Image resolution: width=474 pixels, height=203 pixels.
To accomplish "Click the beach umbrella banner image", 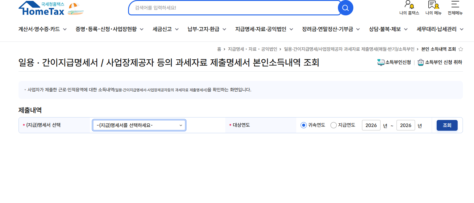I will pyautogui.click(x=76, y=9).
